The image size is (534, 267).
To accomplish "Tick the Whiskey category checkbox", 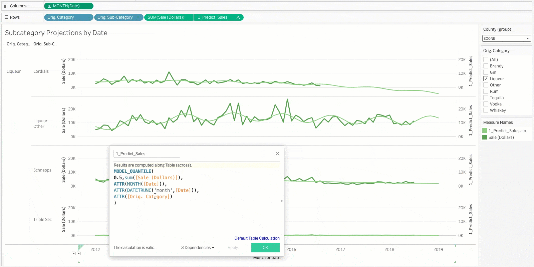I will tap(486, 110).
